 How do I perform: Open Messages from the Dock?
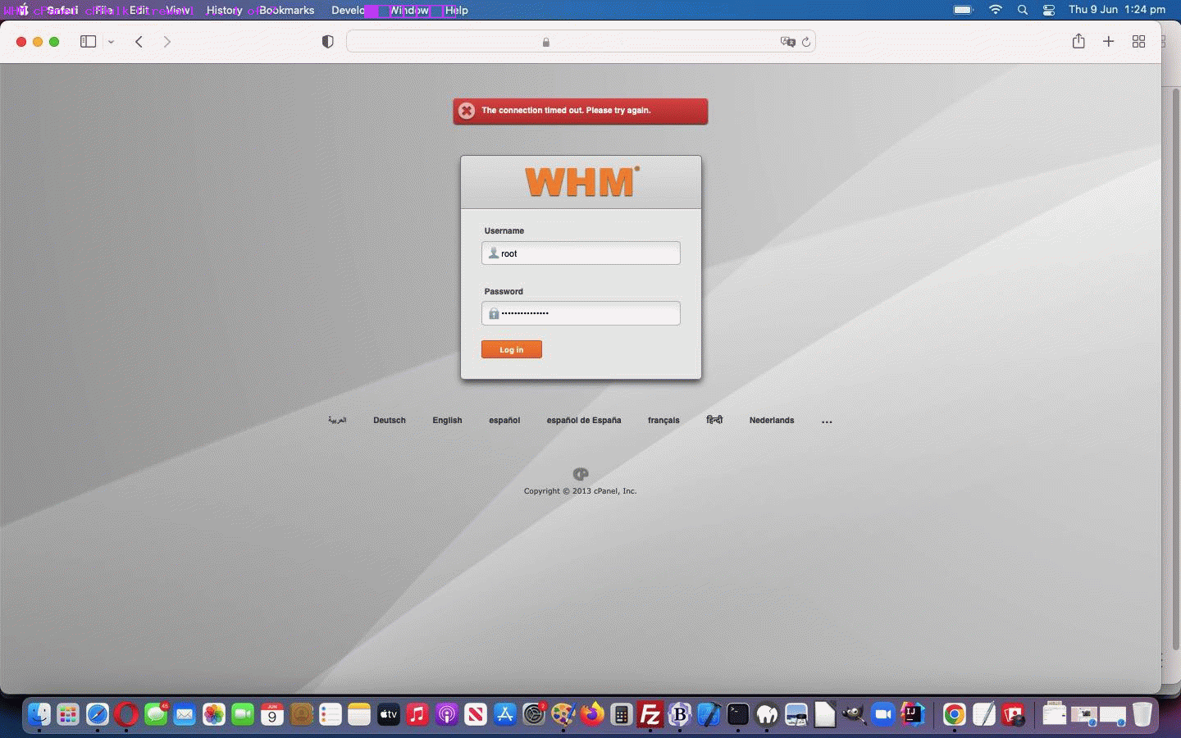[156, 714]
